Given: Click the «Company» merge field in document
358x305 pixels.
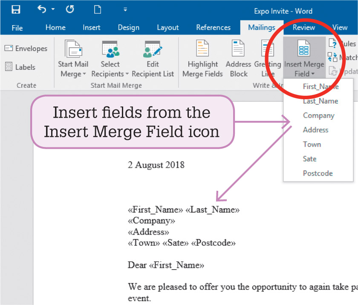Looking at the screenshot, I should 151,221.
